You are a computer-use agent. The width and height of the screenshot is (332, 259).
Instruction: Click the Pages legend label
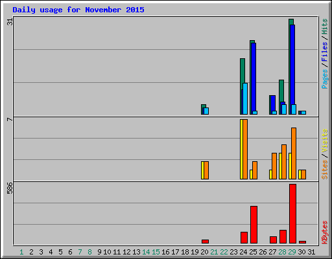tap(324, 79)
